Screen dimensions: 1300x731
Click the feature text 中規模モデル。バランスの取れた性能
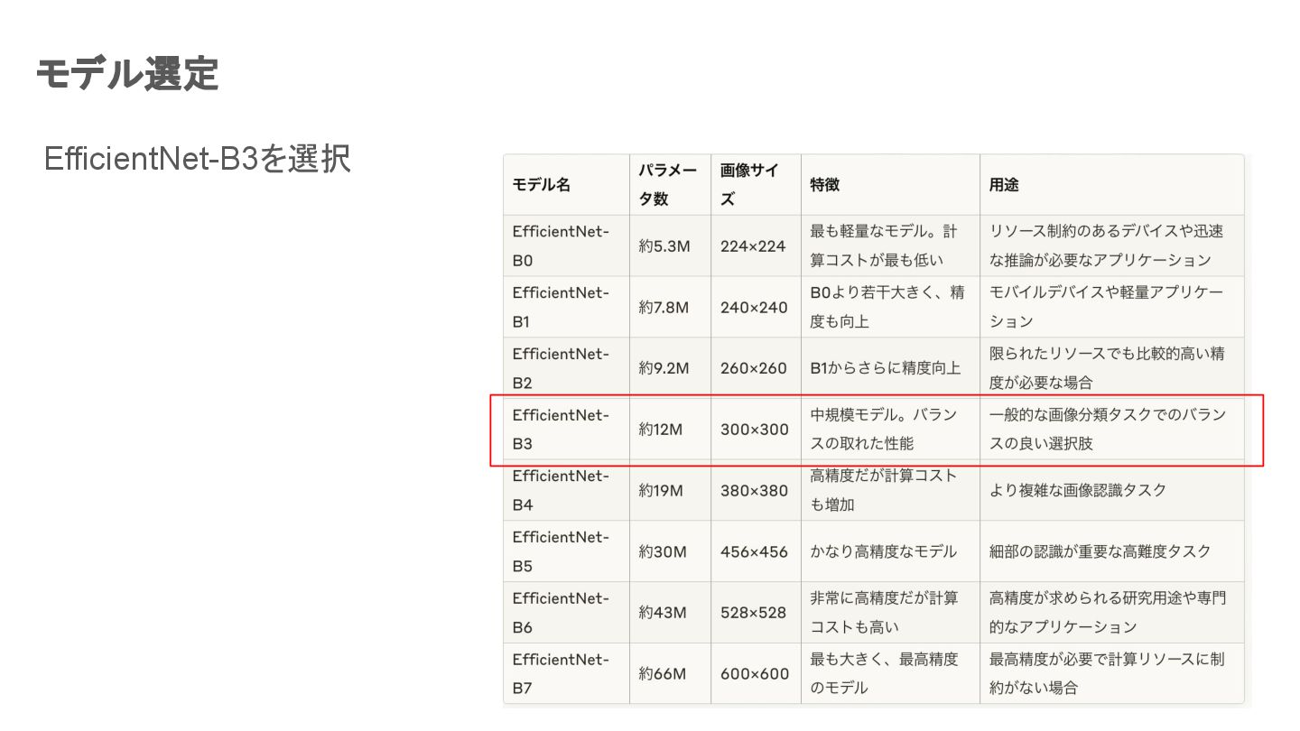(884, 430)
